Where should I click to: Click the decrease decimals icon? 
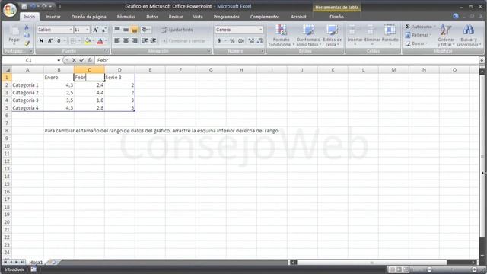tap(259, 40)
